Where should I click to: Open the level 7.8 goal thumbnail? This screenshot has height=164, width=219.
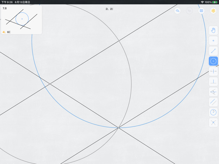click(x=22, y=20)
